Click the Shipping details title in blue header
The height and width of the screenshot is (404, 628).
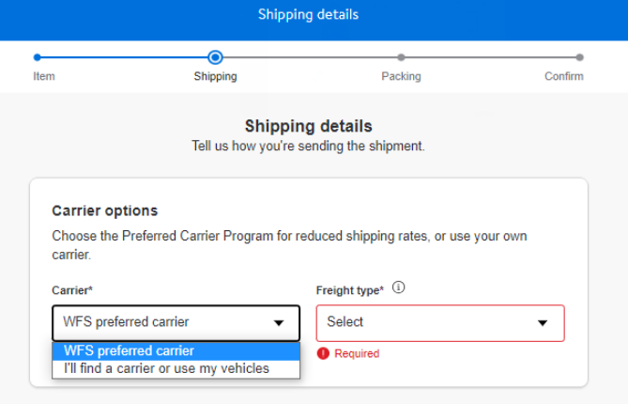click(x=308, y=15)
